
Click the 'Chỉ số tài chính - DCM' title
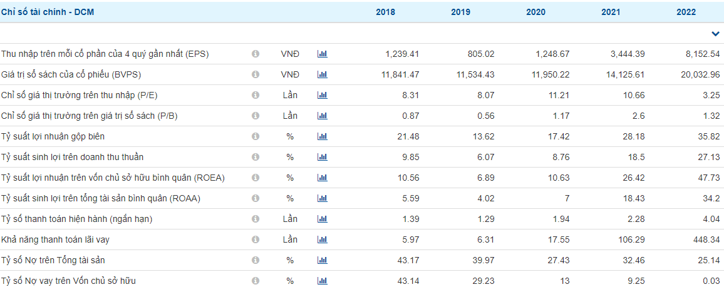point(48,13)
